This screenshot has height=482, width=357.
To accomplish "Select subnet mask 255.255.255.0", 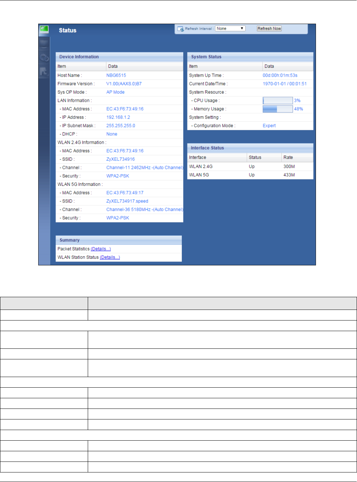I will click(x=121, y=126).
